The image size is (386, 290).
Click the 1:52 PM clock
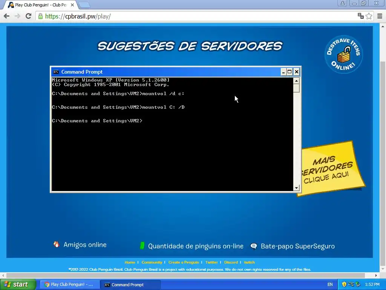[x=372, y=285]
